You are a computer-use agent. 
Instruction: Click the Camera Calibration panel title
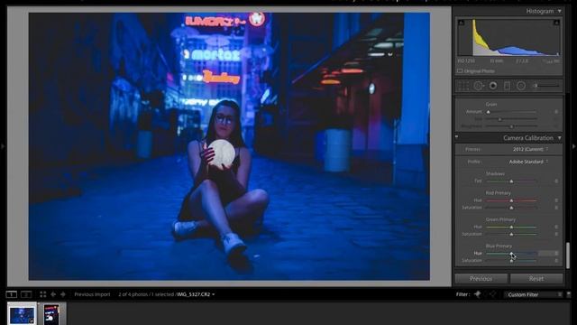point(528,138)
